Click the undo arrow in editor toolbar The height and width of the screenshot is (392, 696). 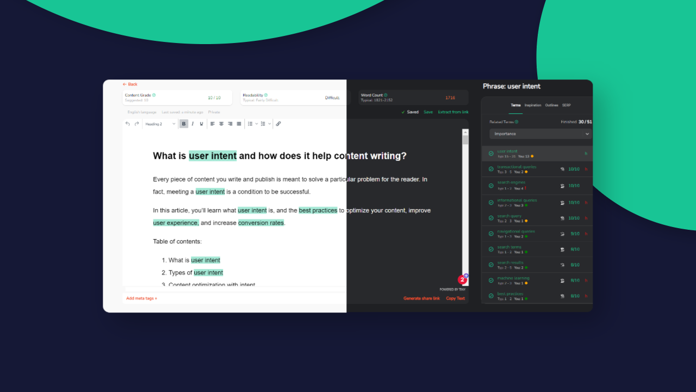128,124
